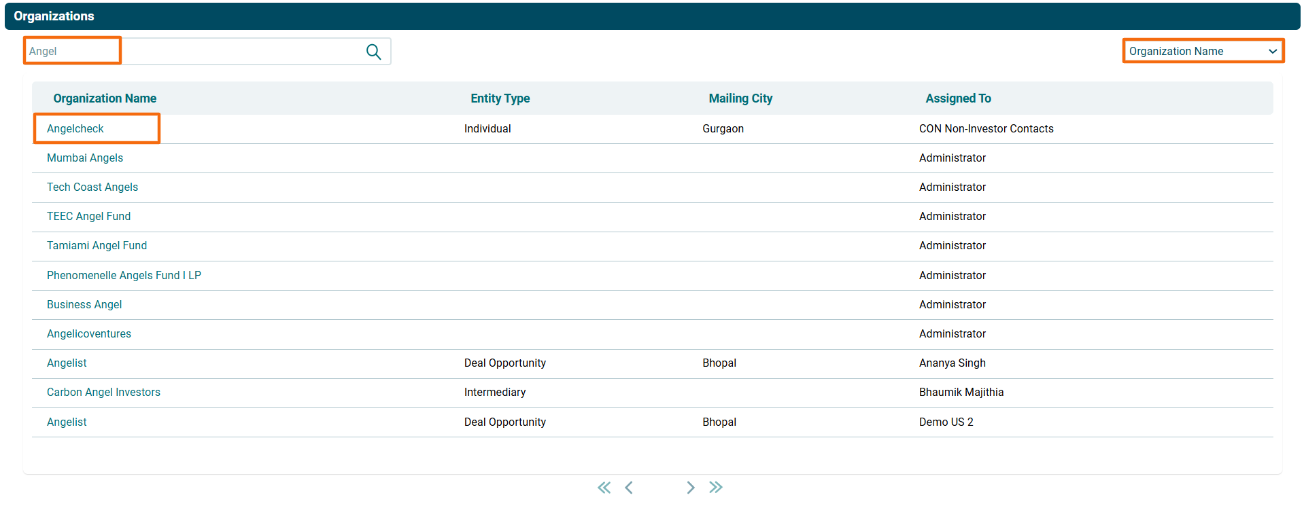This screenshot has width=1304, height=510.
Task: Open the Angelcheck organization
Action: [75, 129]
